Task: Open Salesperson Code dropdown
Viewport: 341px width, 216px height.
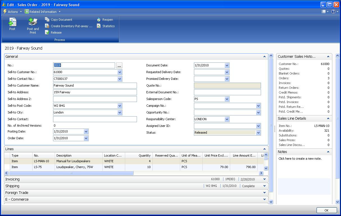Action: (x=227, y=99)
